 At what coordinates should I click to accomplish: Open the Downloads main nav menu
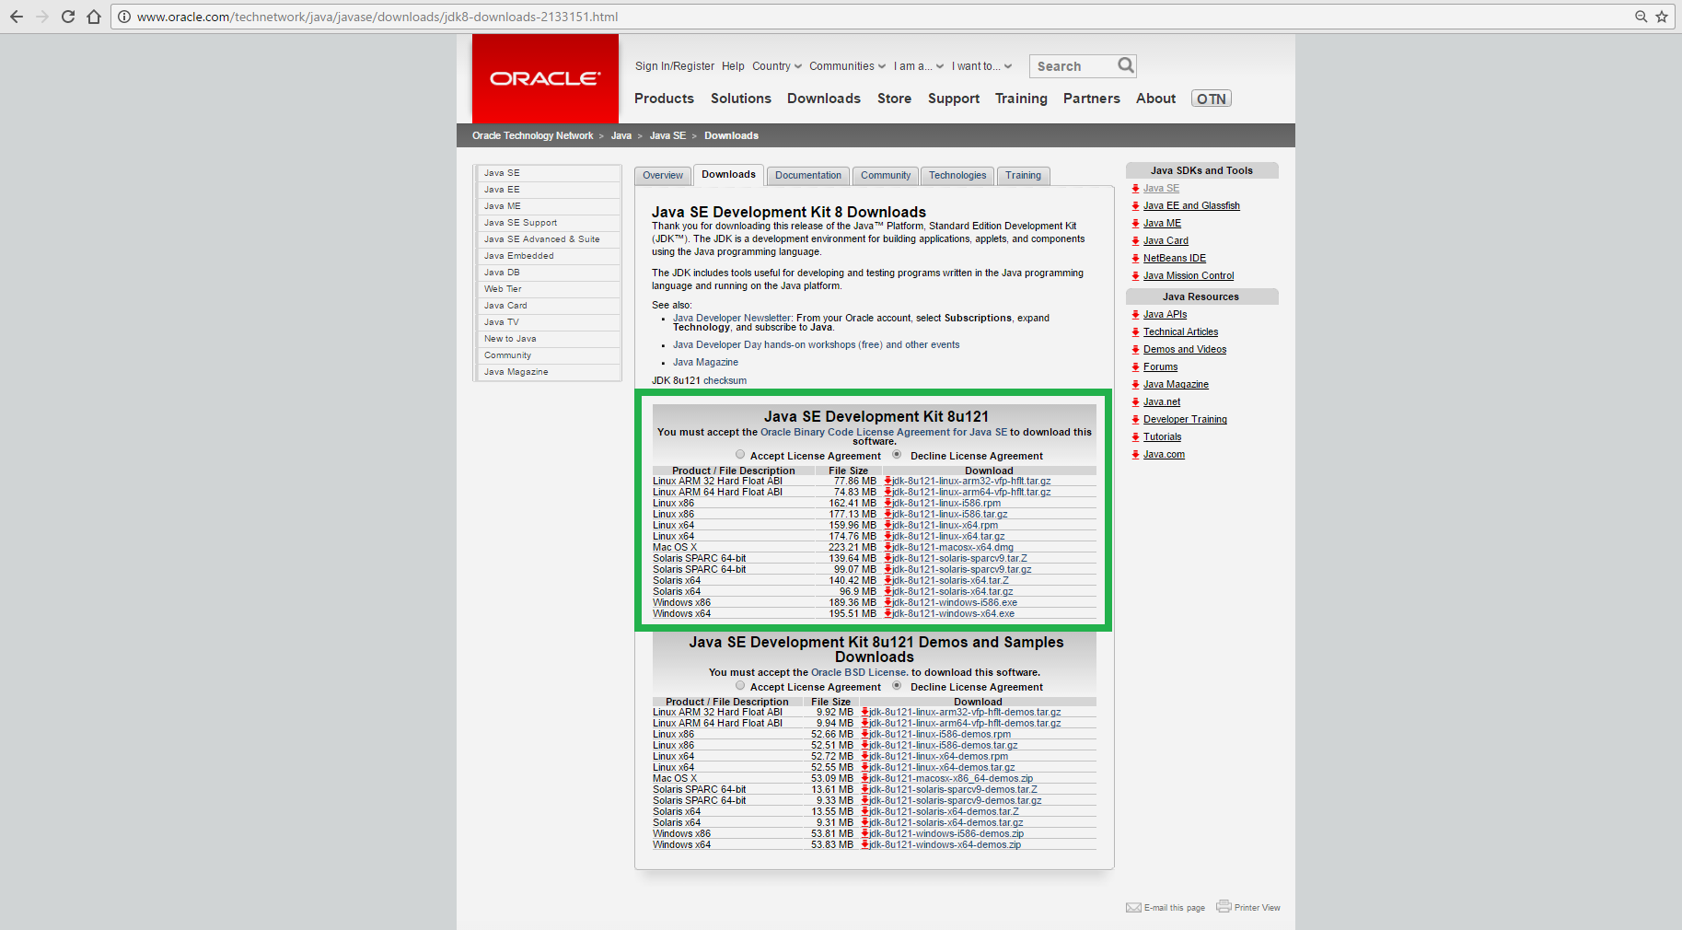824,99
